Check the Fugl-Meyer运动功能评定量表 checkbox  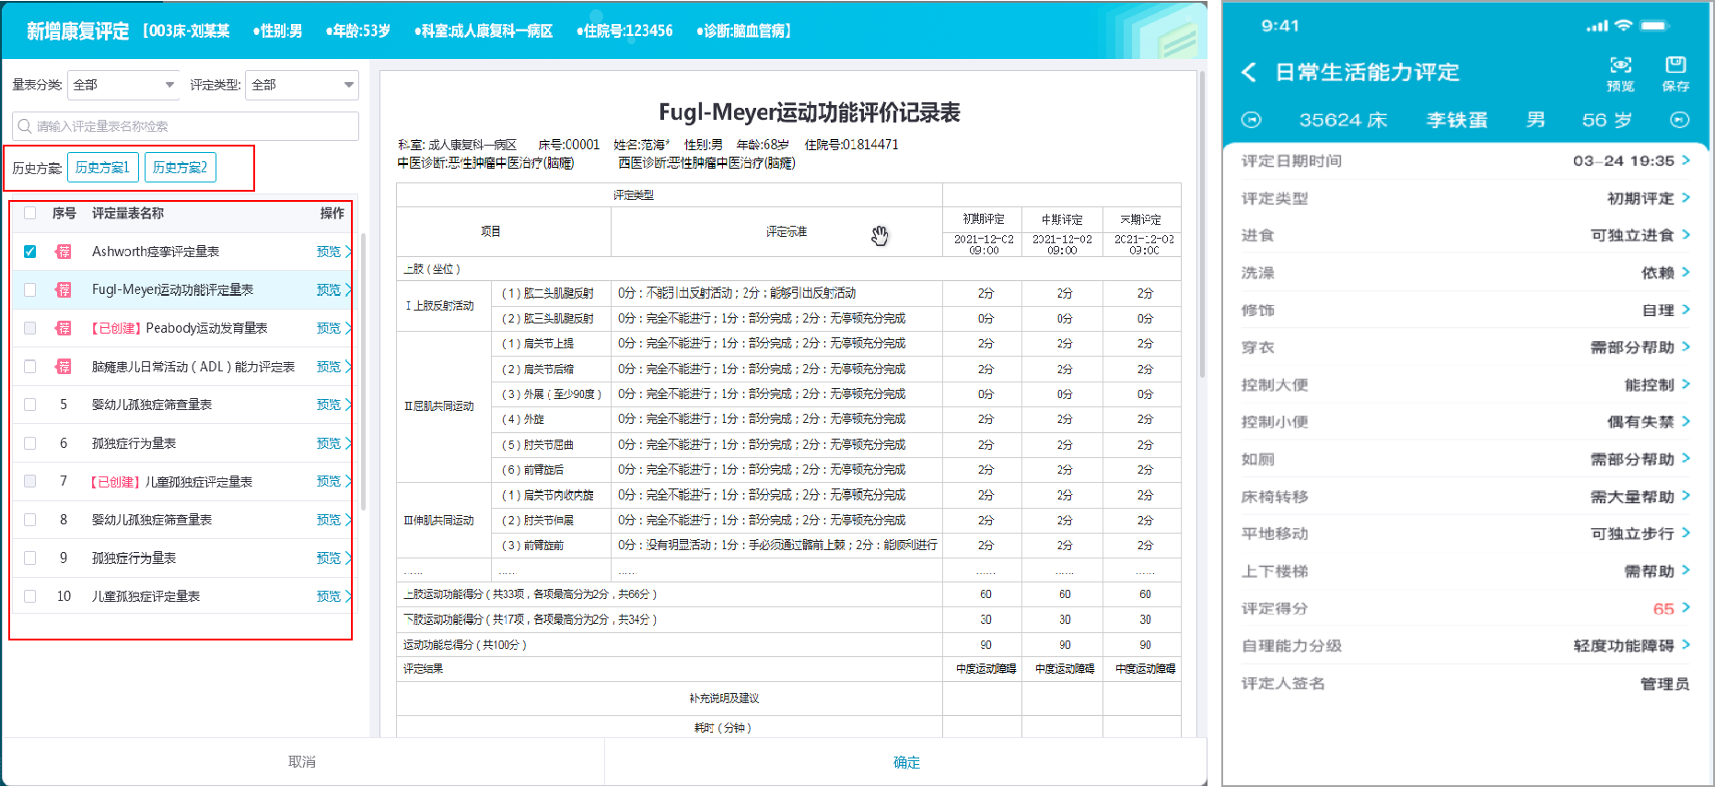30,290
